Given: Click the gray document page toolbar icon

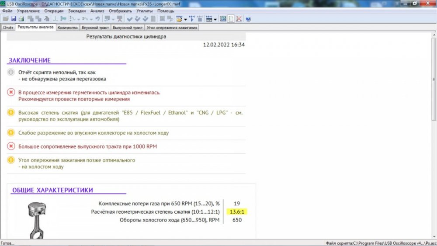Looking at the screenshot, I should point(153,19).
